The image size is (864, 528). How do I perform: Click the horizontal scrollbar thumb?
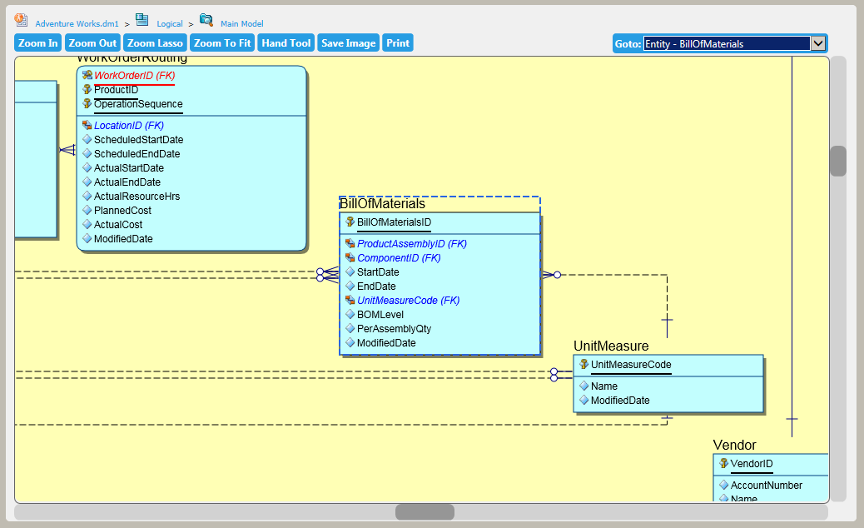[x=425, y=512]
